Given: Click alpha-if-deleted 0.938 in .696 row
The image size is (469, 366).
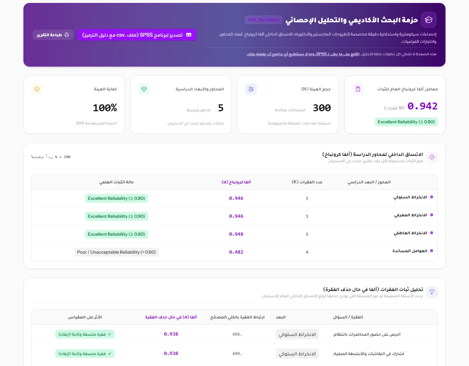Looking at the screenshot, I should 171,334.
